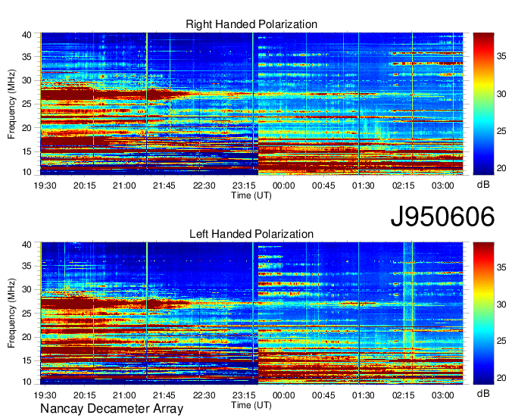The width and height of the screenshot is (515, 418).
Task: Click the color bar beside Left Handed plot
Action: (x=483, y=313)
